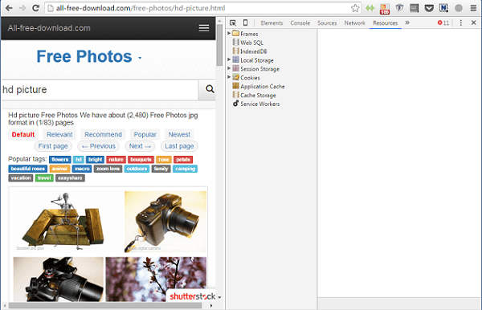Click the bookmark star in address bar
Image resolution: width=482 pixels, height=310 pixels.
(x=355, y=8)
